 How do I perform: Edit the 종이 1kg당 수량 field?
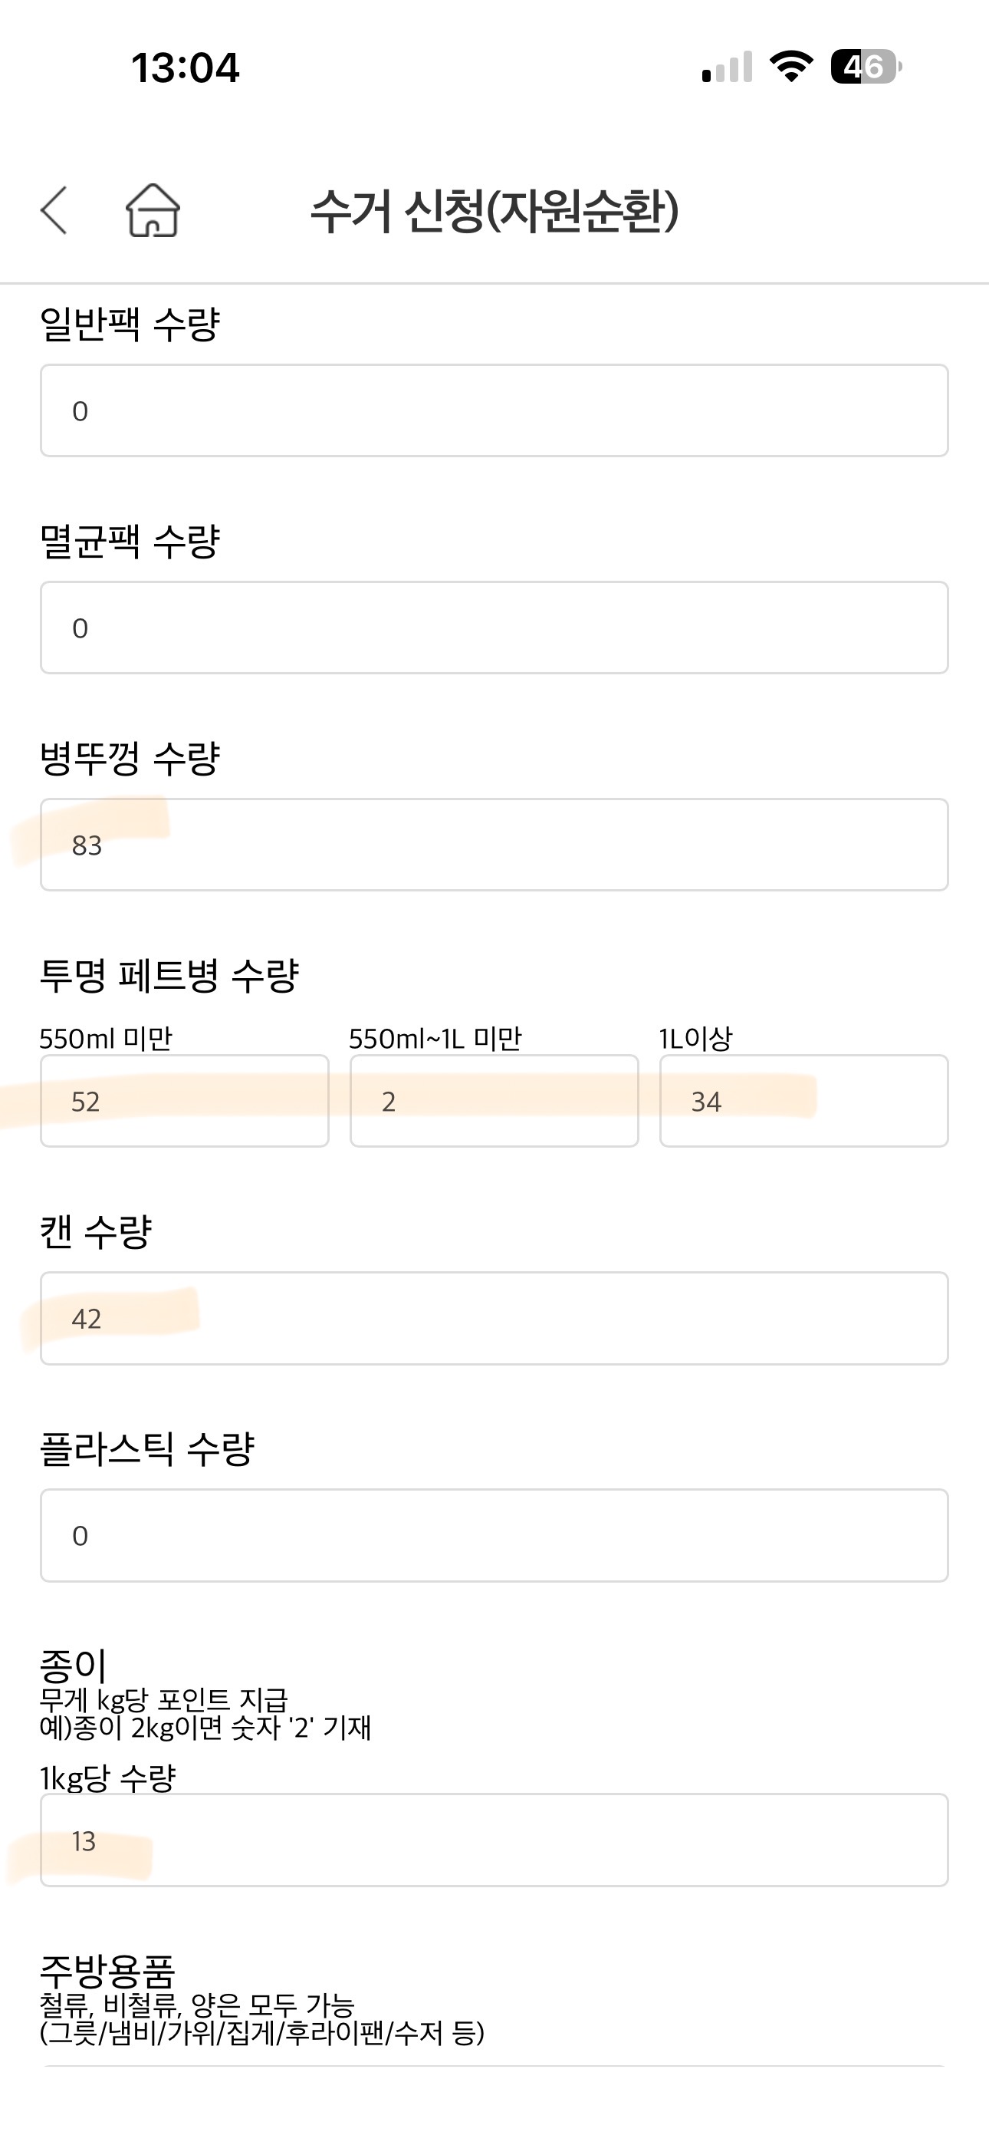495,1841
